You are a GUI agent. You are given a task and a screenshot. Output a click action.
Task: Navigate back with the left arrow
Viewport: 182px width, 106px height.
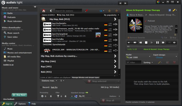(x=51, y=11)
